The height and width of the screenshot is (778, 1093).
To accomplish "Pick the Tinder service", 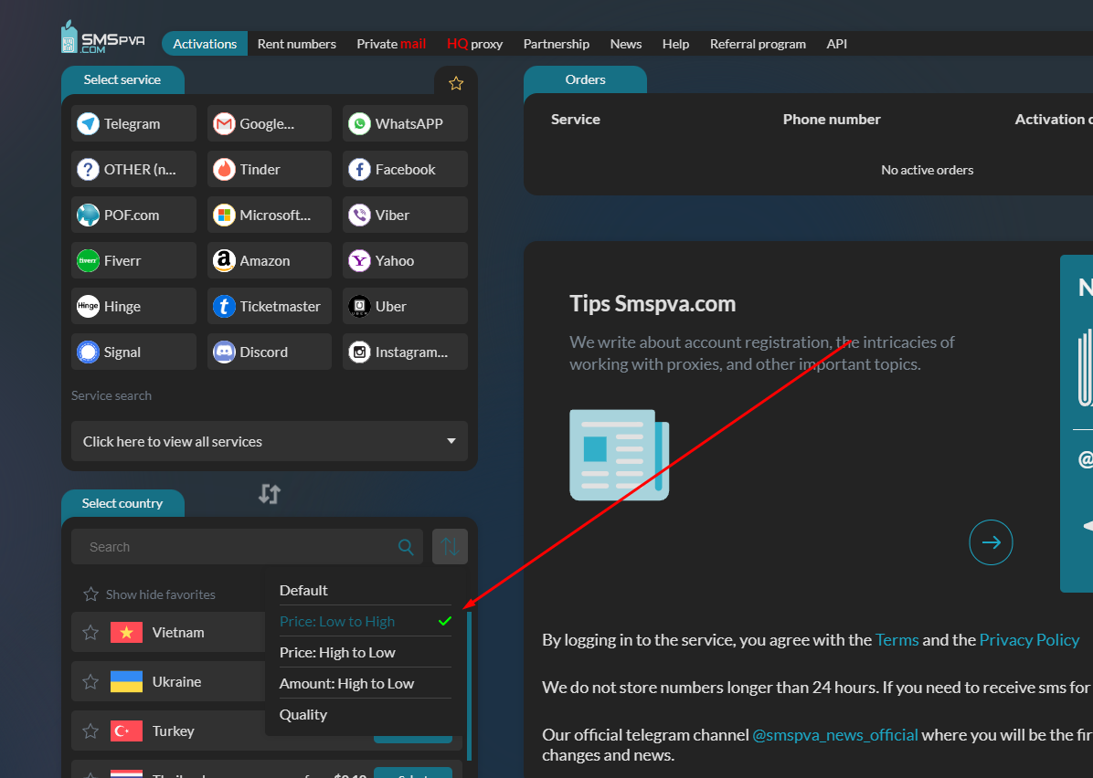I will [269, 169].
